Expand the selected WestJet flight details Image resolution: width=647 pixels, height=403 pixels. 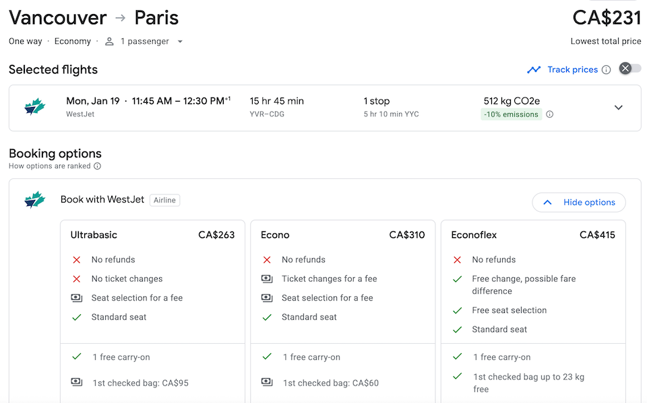tap(618, 108)
